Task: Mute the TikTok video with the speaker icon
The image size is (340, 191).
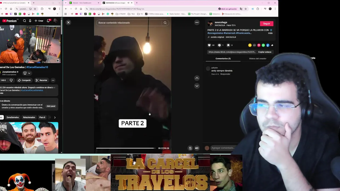Action: [x=197, y=148]
